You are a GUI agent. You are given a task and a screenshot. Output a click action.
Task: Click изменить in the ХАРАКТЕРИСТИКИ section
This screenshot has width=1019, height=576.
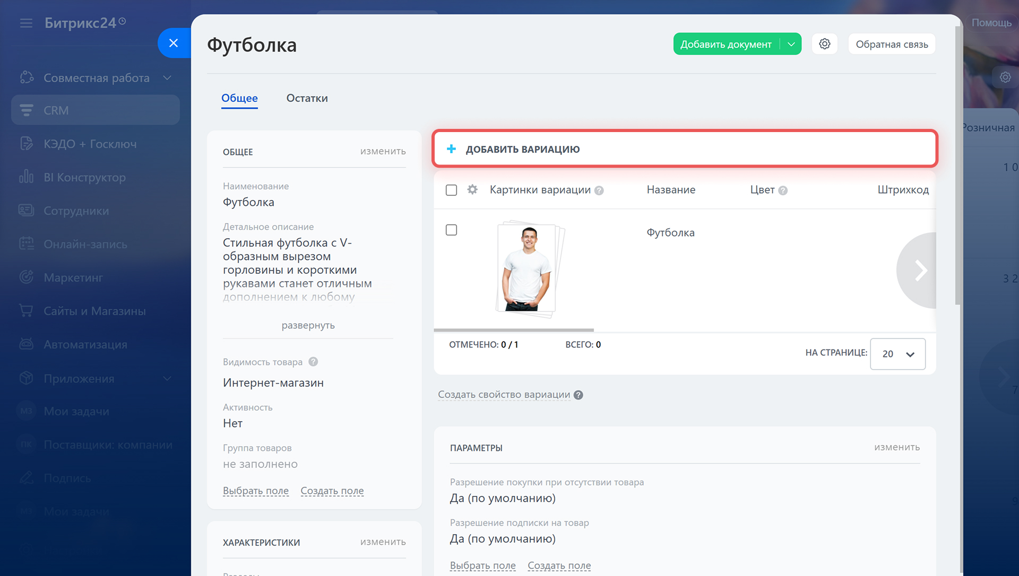pos(383,542)
